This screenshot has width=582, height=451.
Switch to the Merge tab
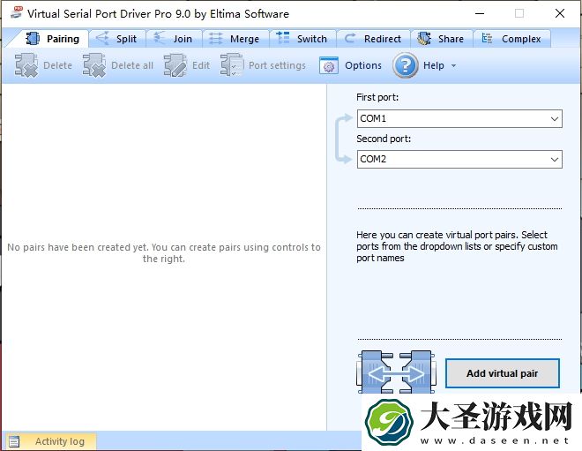pyautogui.click(x=235, y=39)
